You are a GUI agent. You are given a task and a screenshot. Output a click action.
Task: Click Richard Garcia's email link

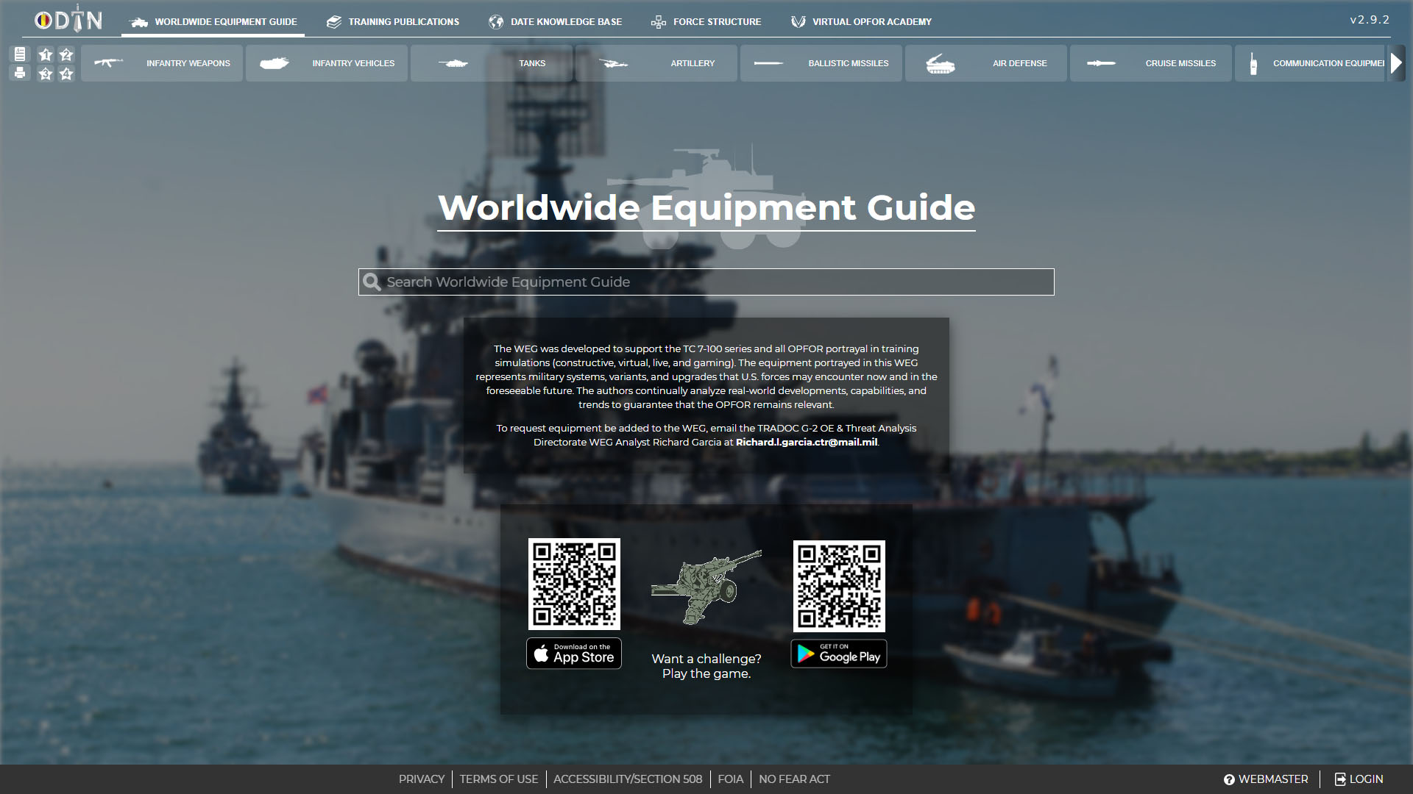coord(807,443)
